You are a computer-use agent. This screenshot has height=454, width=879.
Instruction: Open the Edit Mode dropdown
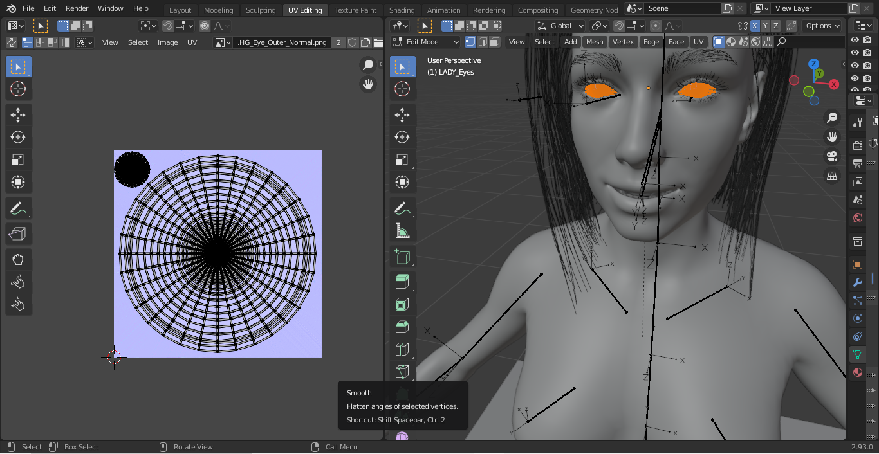click(x=425, y=42)
